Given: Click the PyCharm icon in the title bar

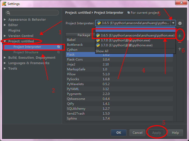Looking at the screenshot, I should tap(4, 4).
